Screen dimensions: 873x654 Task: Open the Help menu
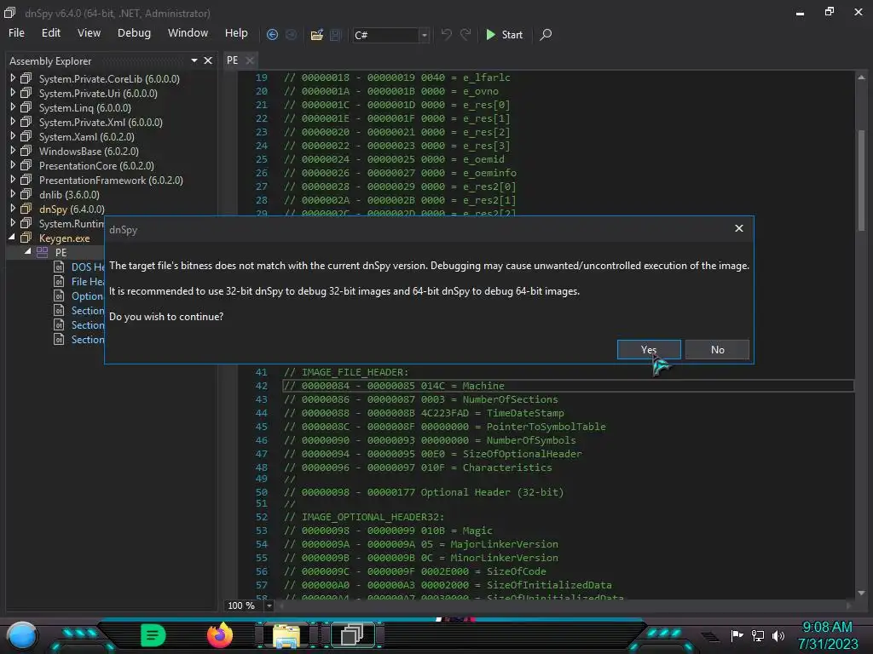click(x=236, y=33)
